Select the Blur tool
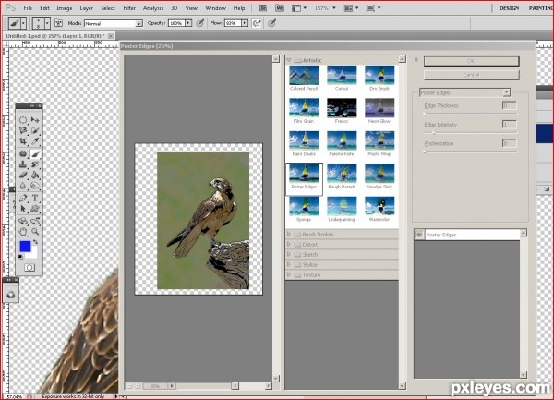This screenshot has height=400, width=554. coord(23,186)
